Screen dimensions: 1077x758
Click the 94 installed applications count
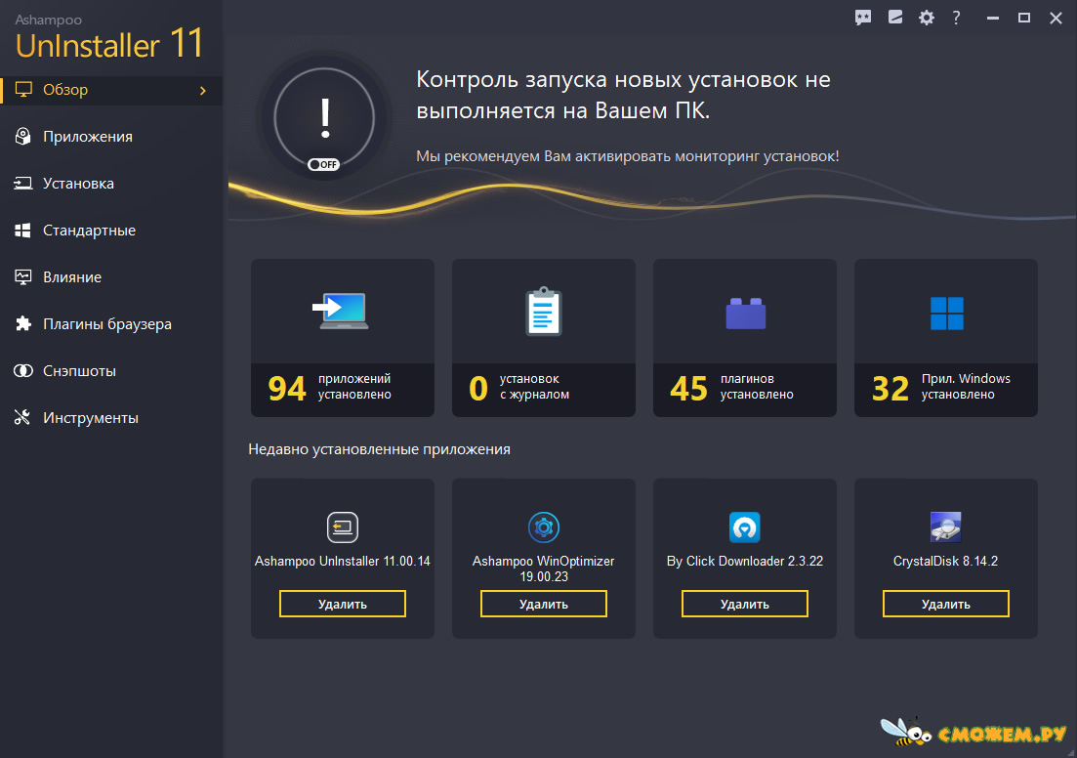(x=287, y=388)
